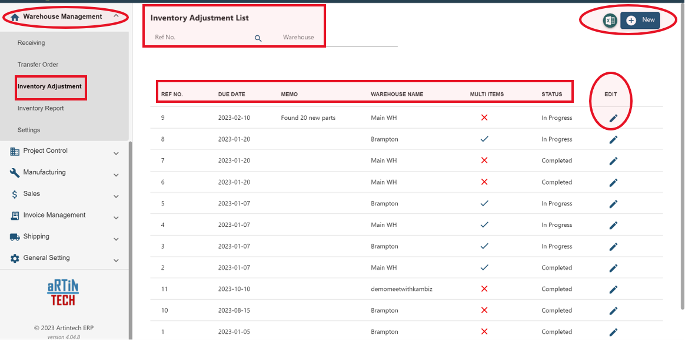The image size is (685, 342).
Task: Collapse the Warehouse Management section
Action: pos(116,15)
